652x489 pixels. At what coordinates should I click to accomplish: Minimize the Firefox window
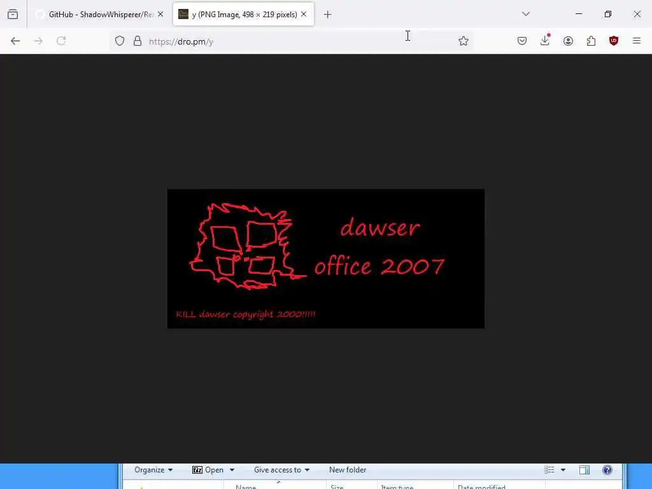[578, 14]
